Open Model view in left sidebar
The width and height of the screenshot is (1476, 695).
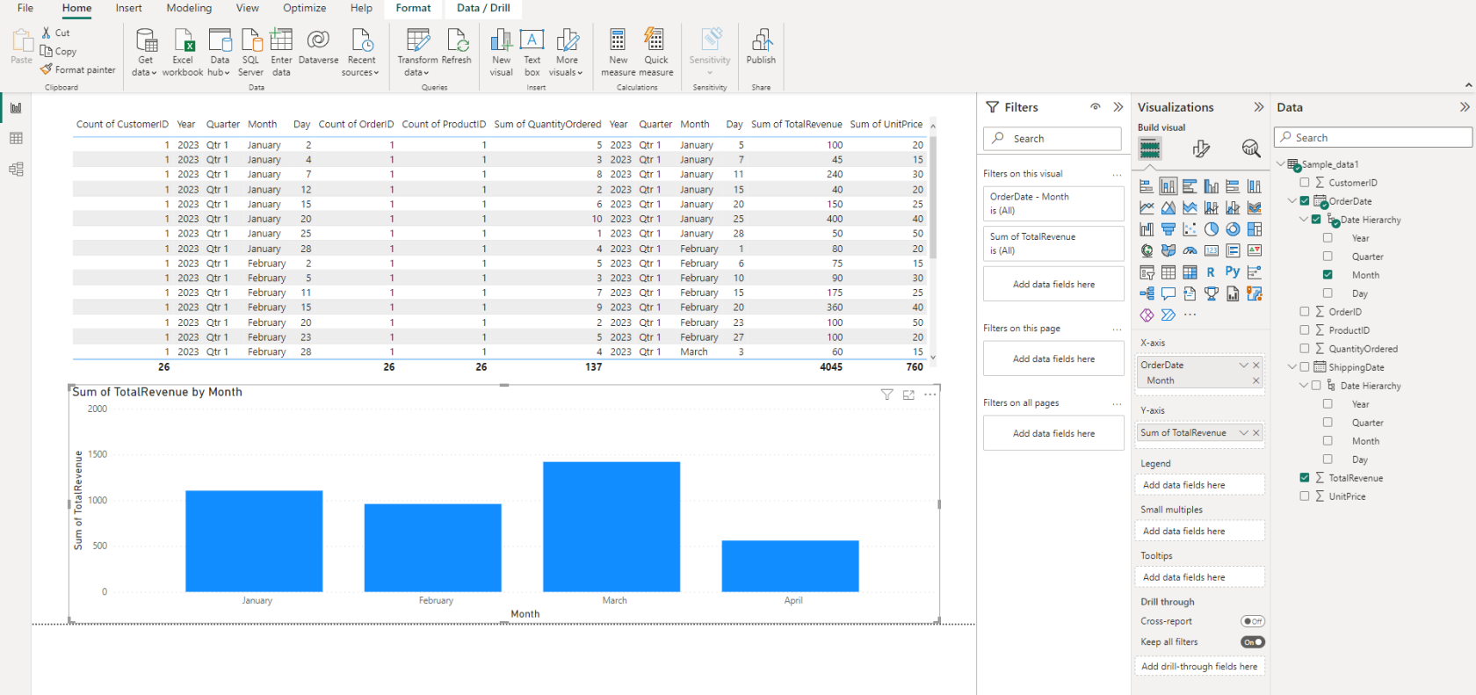[16, 170]
